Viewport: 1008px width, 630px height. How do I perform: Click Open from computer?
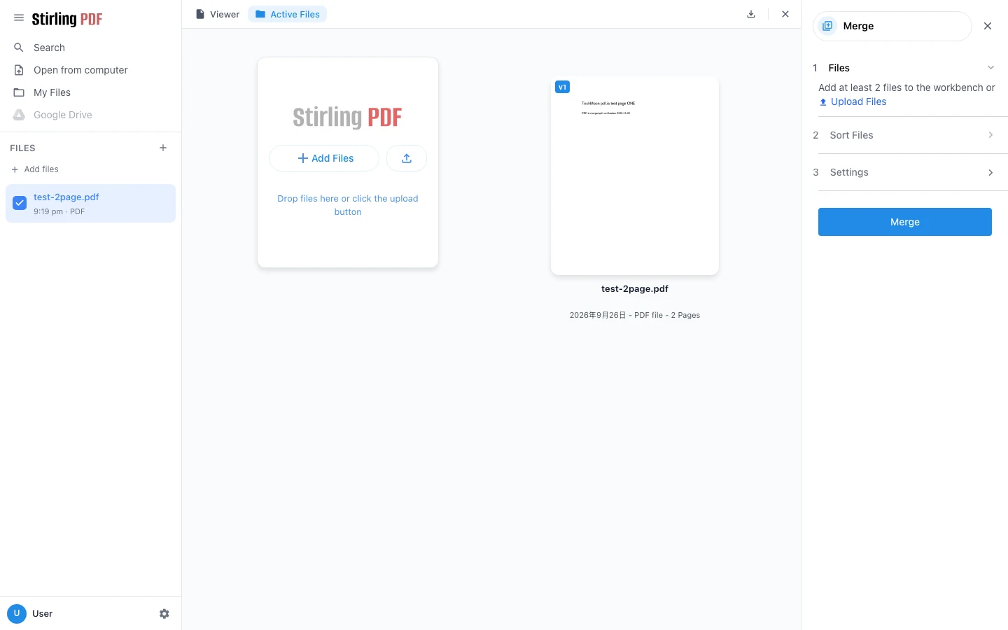click(x=90, y=70)
